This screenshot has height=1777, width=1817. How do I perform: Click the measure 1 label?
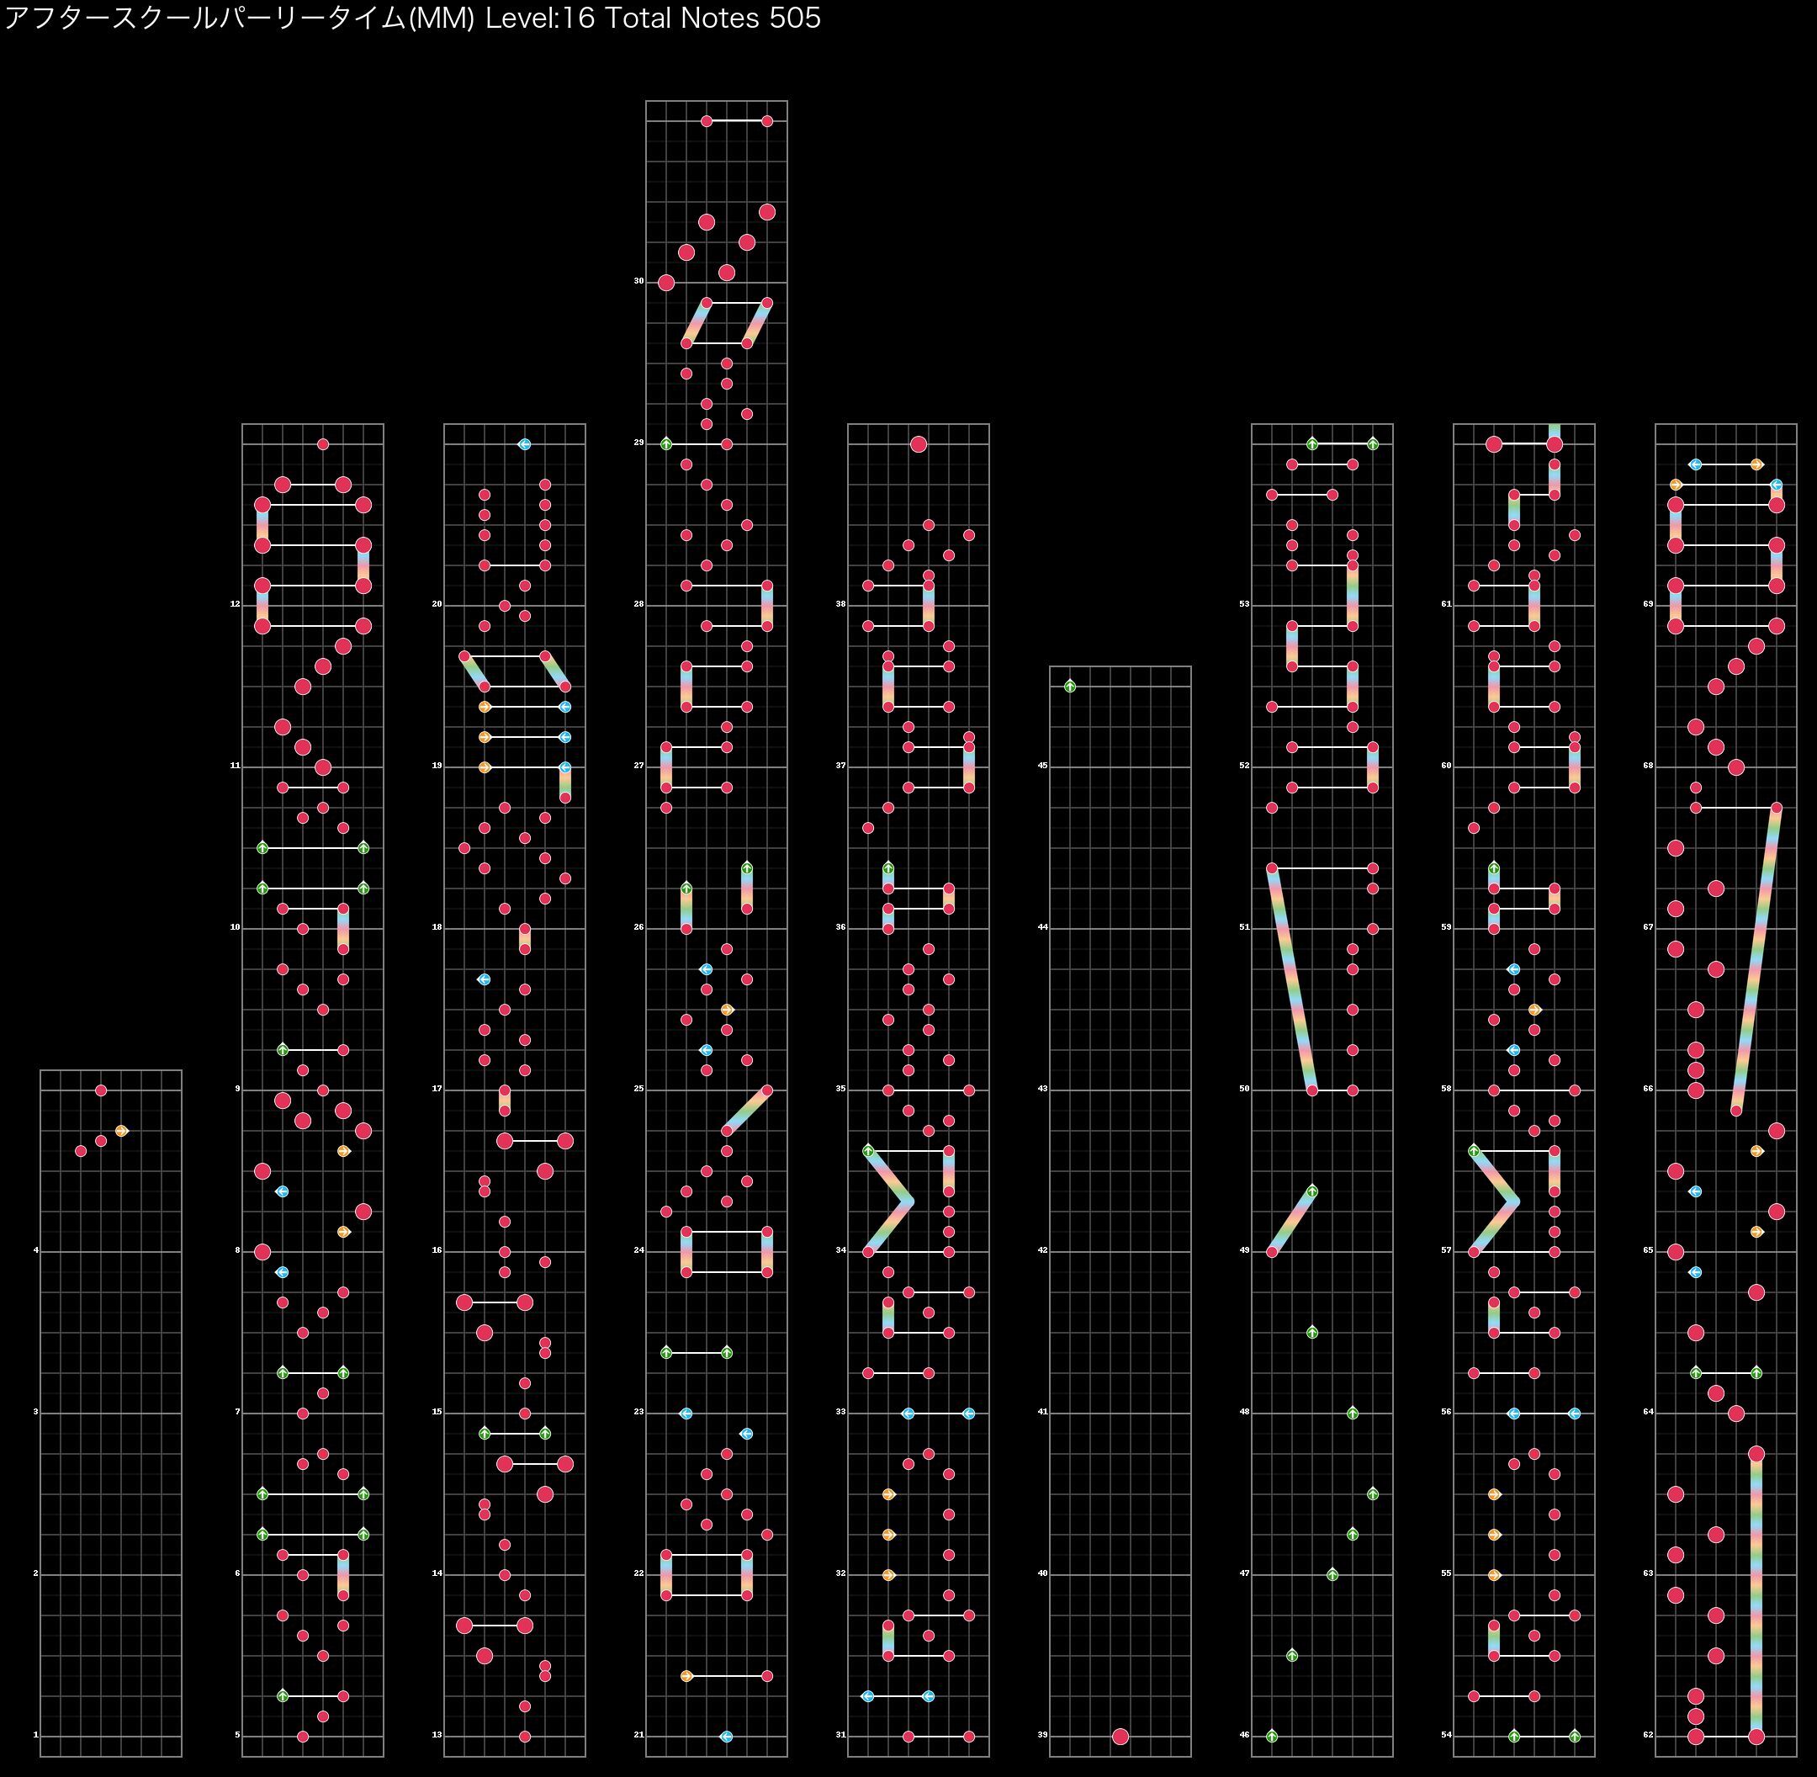pos(36,1735)
